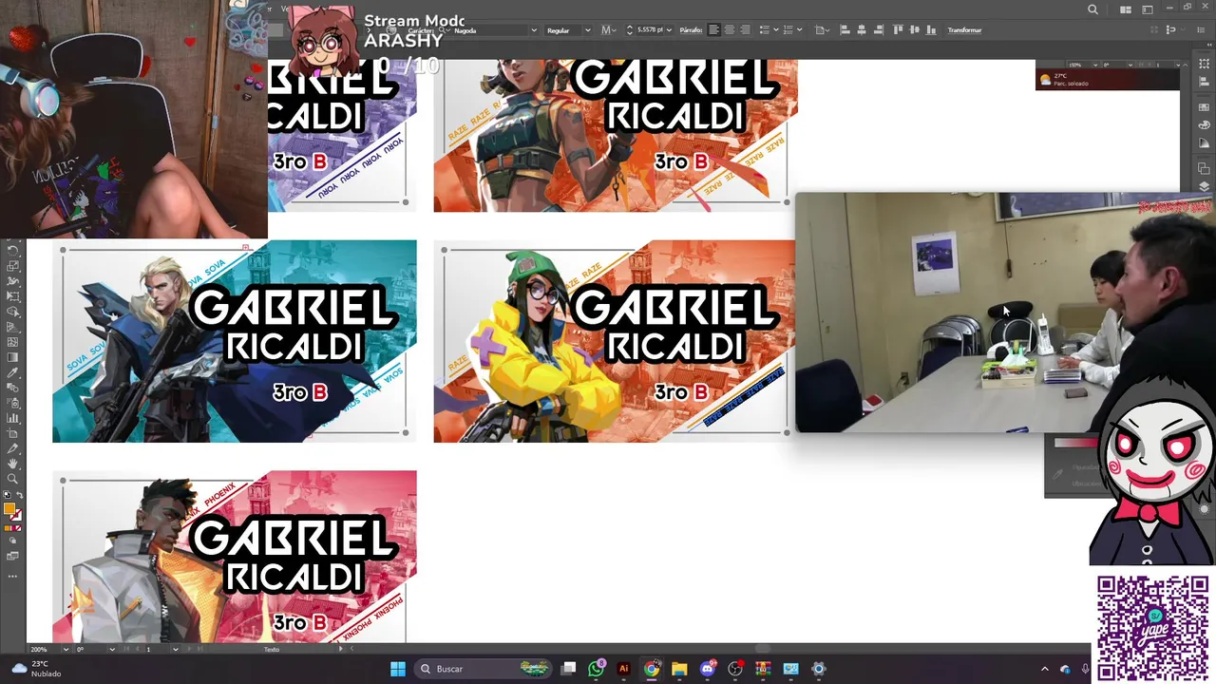The image size is (1216, 684).
Task: Horizontally align objects to the left
Action: click(x=845, y=30)
